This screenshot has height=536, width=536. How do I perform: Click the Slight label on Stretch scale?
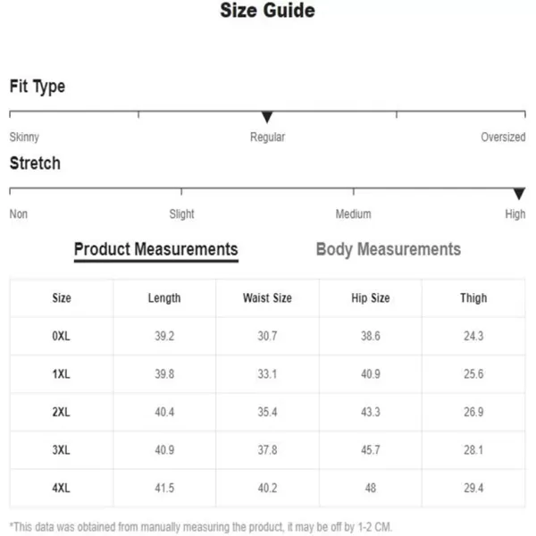click(x=181, y=214)
